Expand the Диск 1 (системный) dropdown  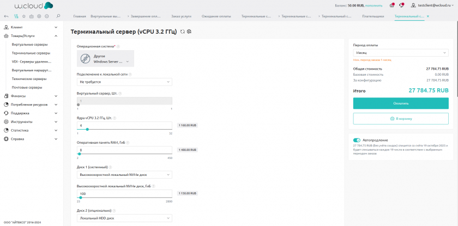(x=124, y=175)
